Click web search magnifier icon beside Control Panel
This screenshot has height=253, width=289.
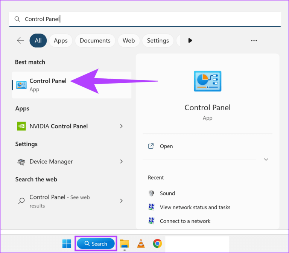21,201
